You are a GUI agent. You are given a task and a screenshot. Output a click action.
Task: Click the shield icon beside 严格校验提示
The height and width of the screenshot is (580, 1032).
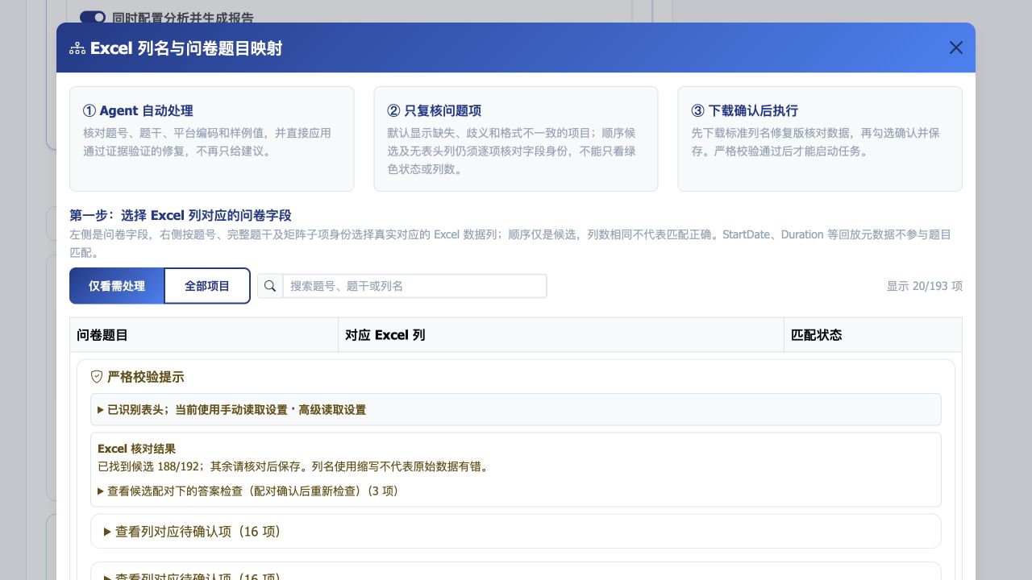97,377
